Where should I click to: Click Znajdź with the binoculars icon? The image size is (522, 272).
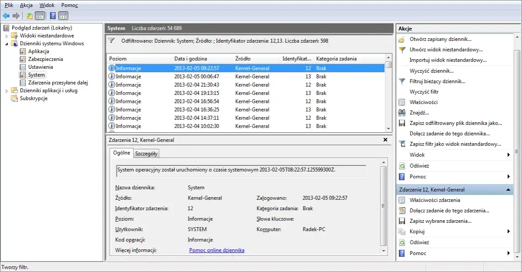419,113
